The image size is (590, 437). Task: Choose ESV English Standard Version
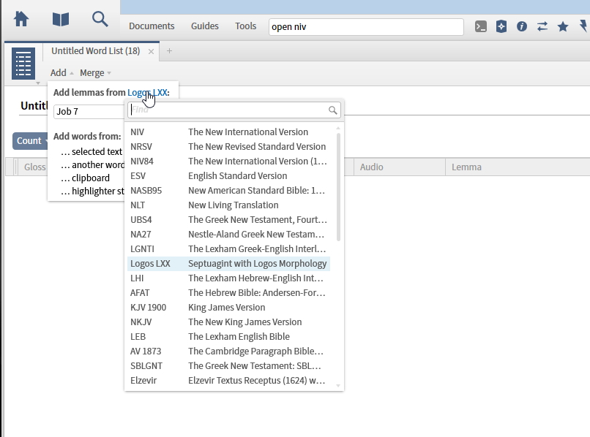pyautogui.click(x=229, y=176)
